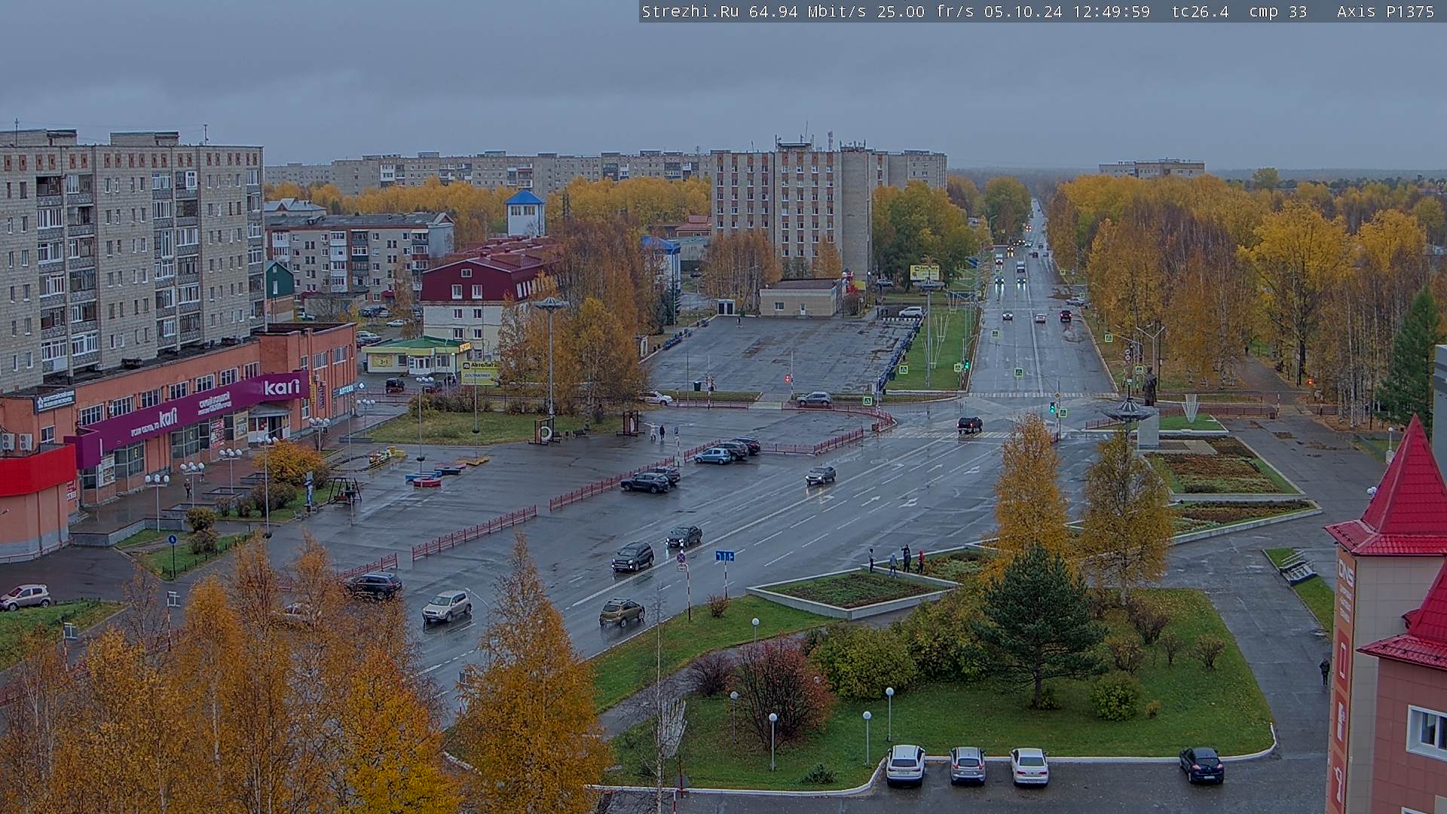Click the "Axis P1375" camera model text
The image size is (1447, 814).
(1386, 11)
